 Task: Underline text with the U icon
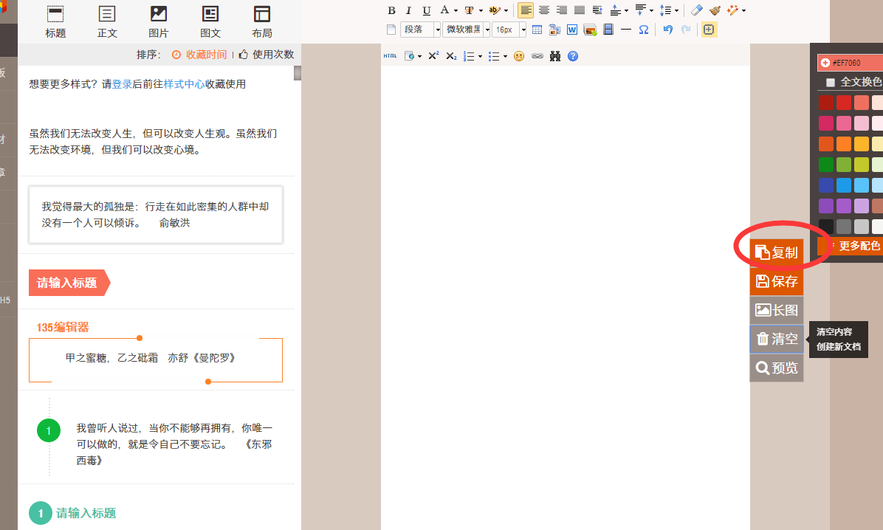(426, 10)
